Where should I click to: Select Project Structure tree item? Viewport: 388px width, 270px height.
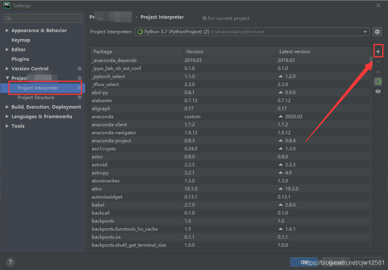click(36, 98)
